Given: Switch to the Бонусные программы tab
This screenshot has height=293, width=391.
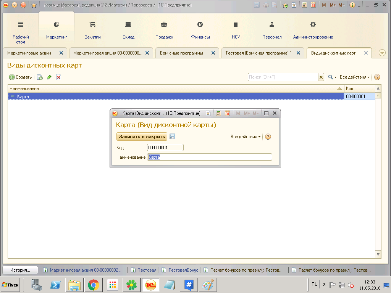Looking at the screenshot, I should coord(181,53).
